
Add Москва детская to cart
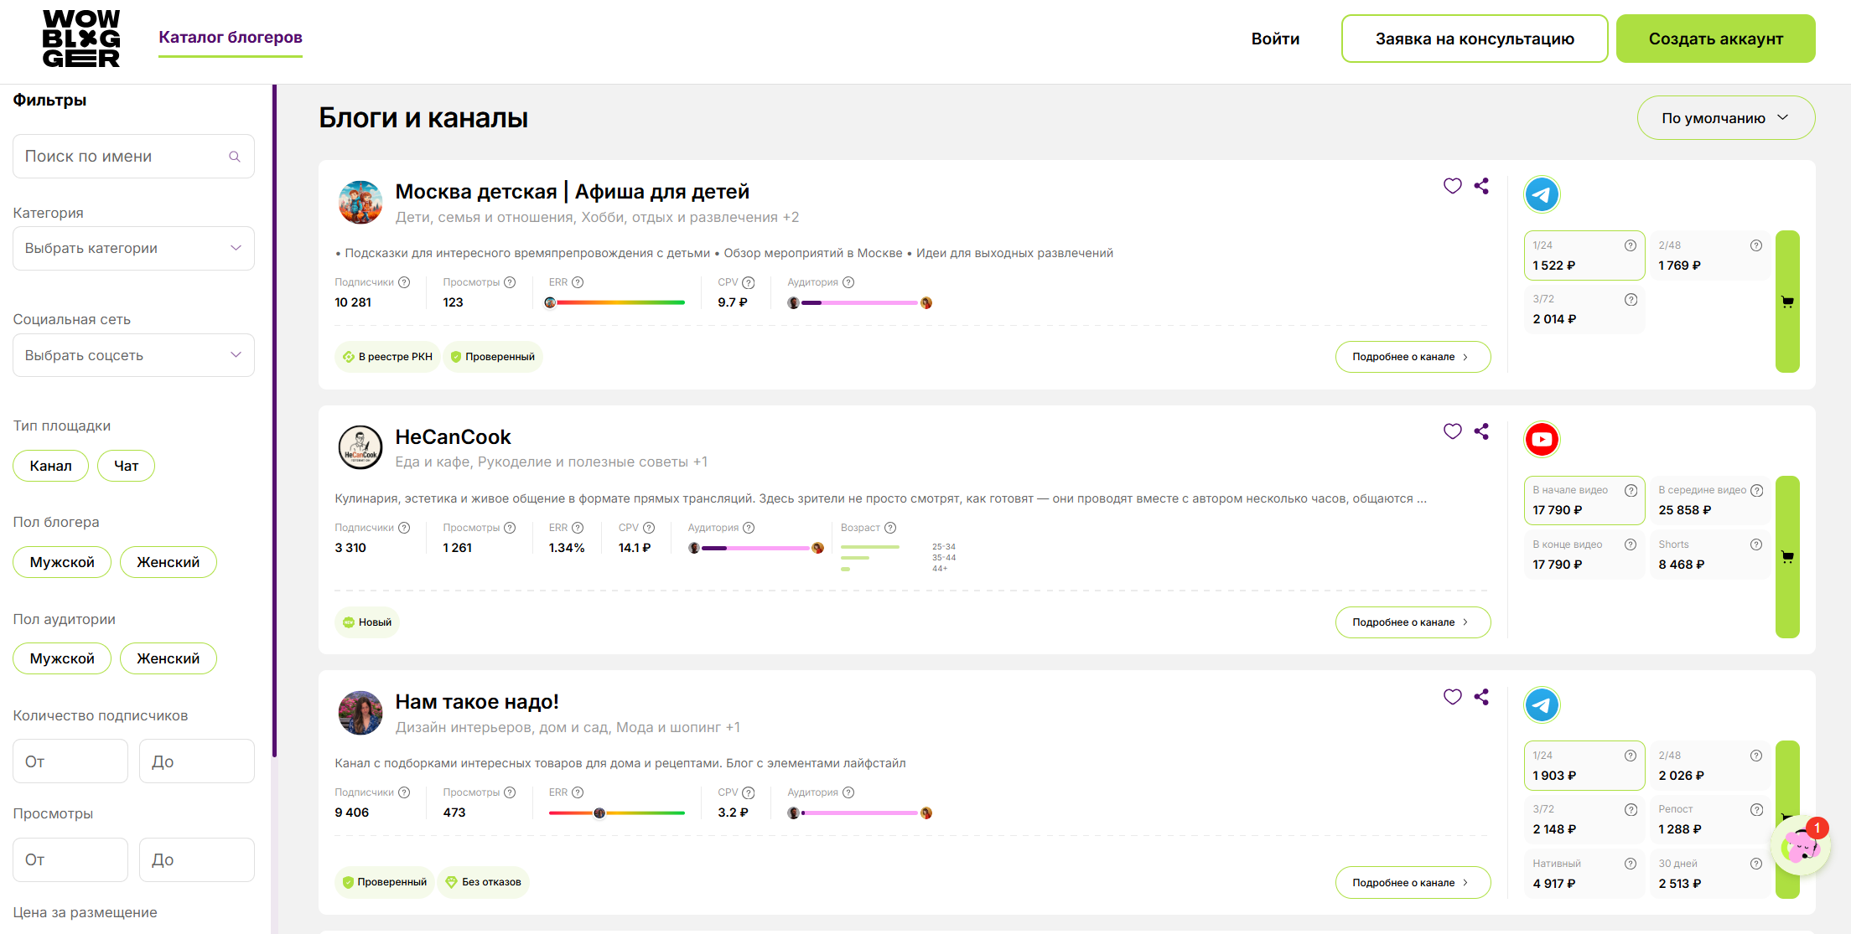[1787, 302]
